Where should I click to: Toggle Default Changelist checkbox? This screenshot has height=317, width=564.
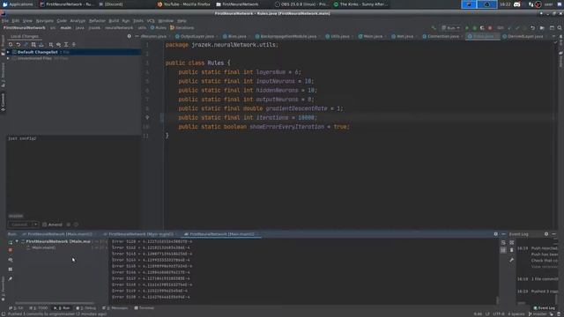(x=14, y=52)
